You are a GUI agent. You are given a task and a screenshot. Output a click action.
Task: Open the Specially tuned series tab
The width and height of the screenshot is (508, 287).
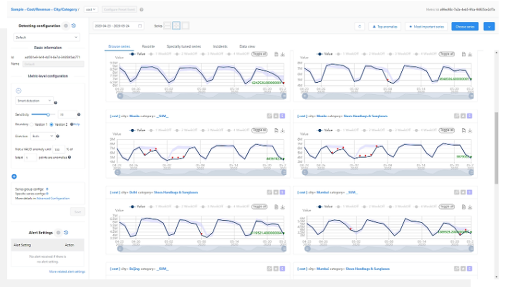[184, 47]
